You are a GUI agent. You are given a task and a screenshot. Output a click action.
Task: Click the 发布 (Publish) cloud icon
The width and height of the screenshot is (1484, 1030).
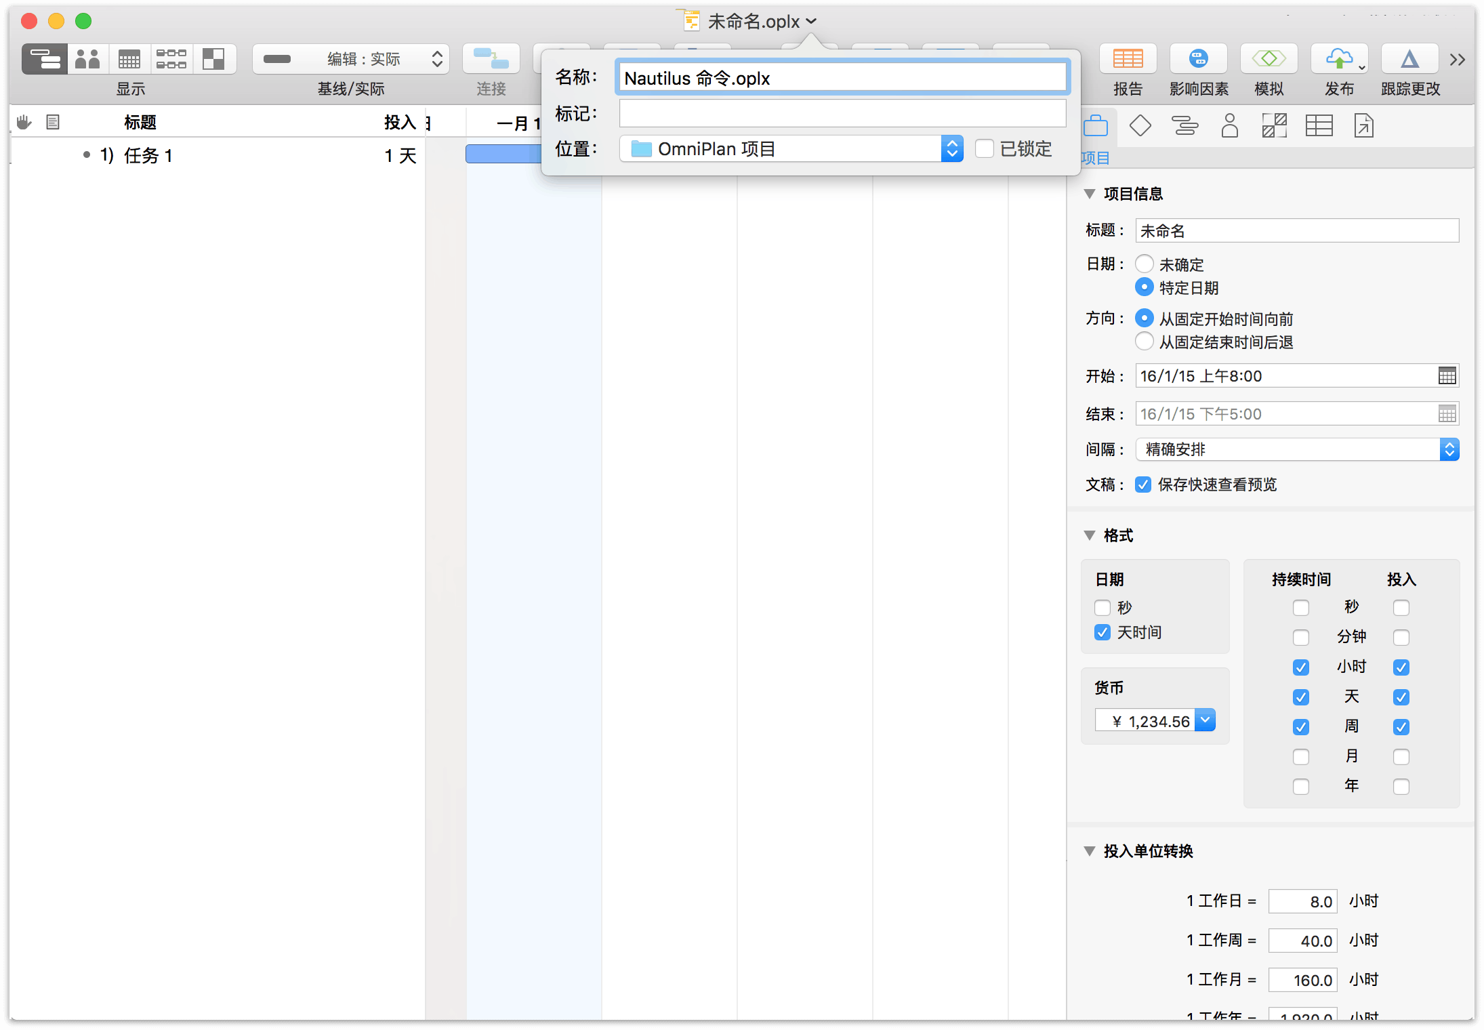coord(1340,58)
